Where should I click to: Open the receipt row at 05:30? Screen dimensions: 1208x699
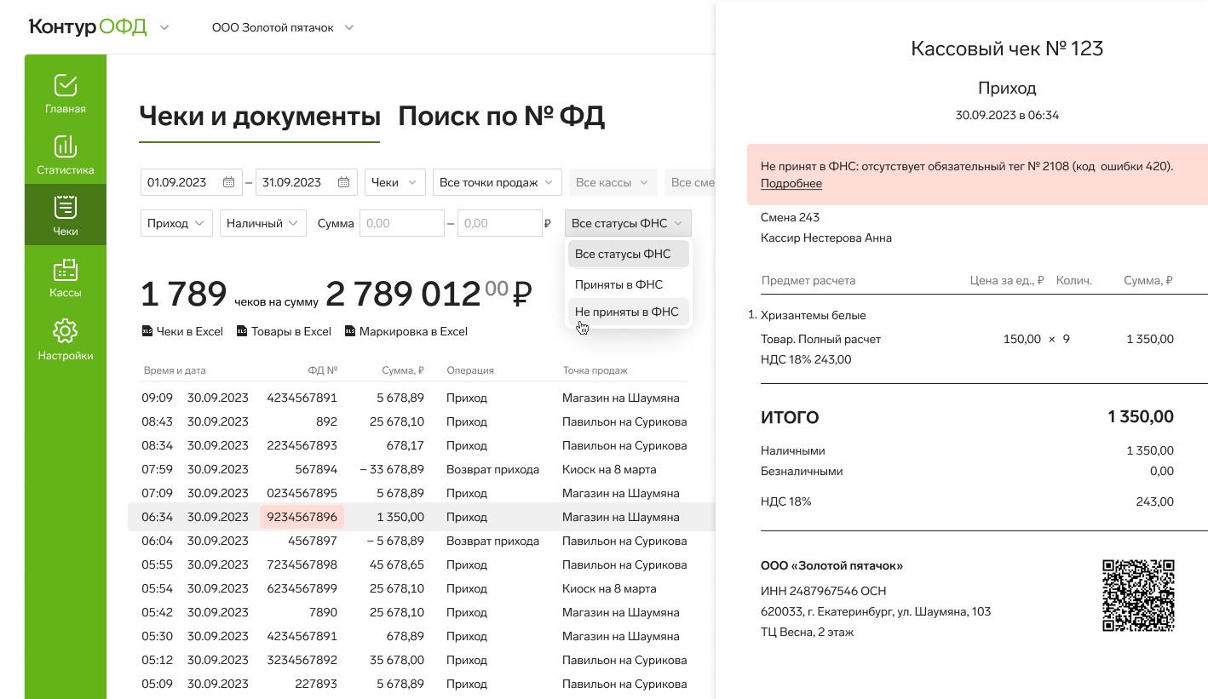click(421, 636)
